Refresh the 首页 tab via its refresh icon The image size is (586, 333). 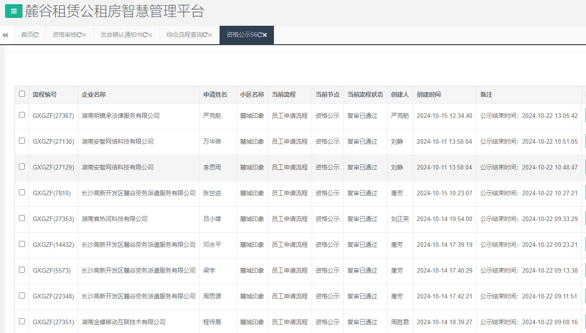36,35
